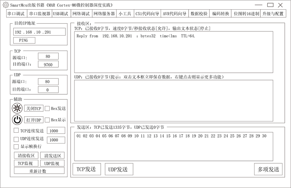Click the power icon beside 打开UDP

click(17, 120)
